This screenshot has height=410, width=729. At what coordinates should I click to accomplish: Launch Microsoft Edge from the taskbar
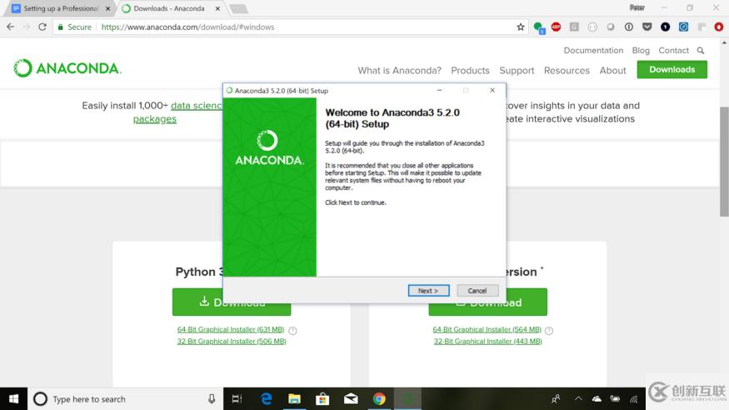tap(266, 399)
